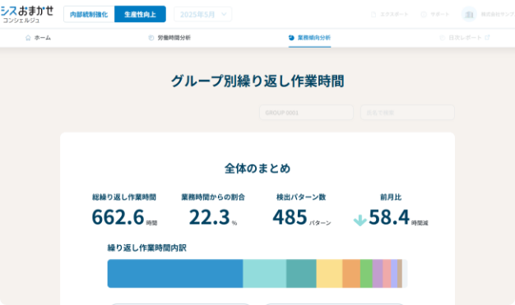Open the 2025年5月 month dropdown
Screen dimensions: 515x305
202,15
